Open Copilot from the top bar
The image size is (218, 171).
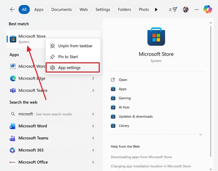tap(208, 9)
